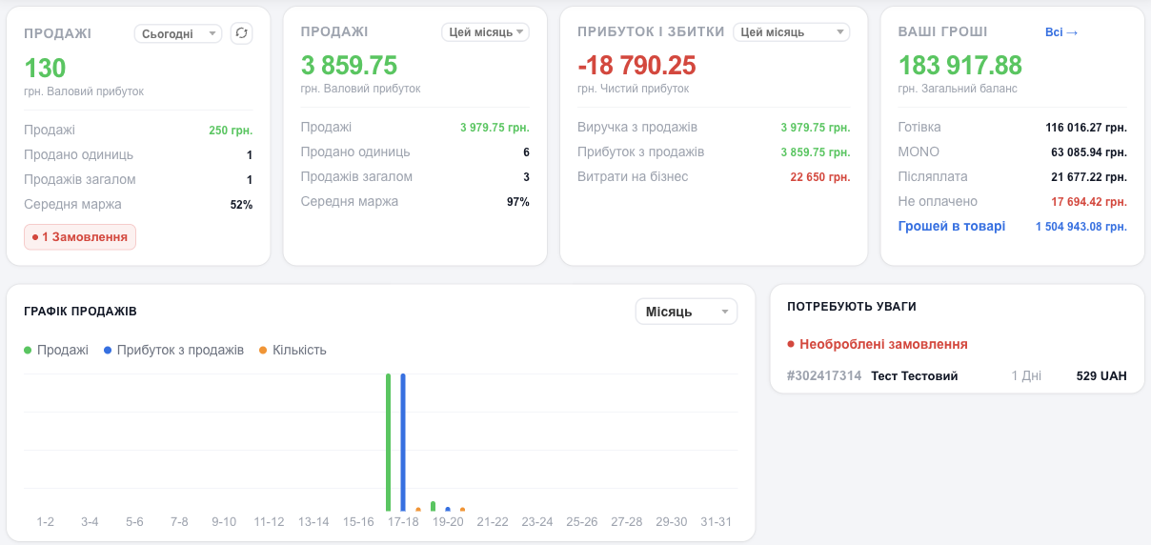Click the unpaid amount '17 694.42 грн.'

tap(1089, 202)
